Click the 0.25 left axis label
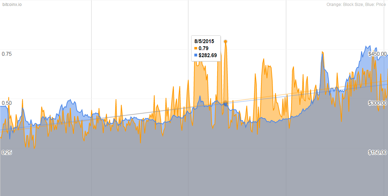388x196 pixels. pyautogui.click(x=7, y=153)
